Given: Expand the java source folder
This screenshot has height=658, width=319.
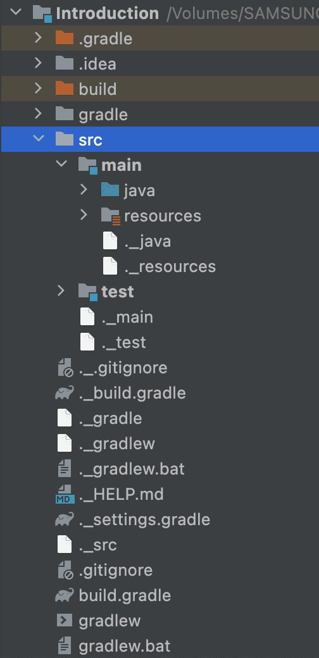Looking at the screenshot, I should pyautogui.click(x=84, y=190).
